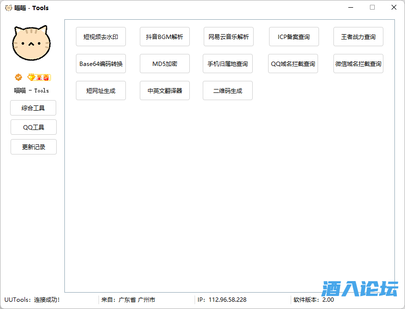Switch to the QQ工具 category

click(33, 127)
